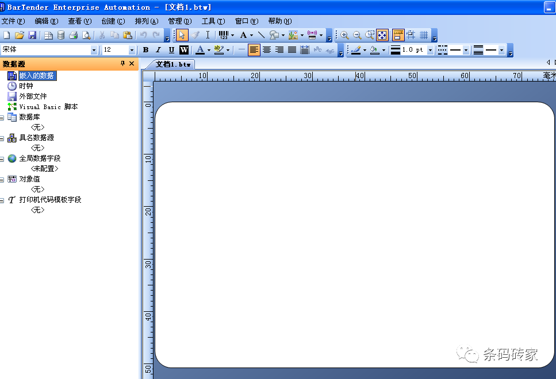The height and width of the screenshot is (379, 556).
Task: Open the font name dropdown showing 宋体
Action: pyautogui.click(x=94, y=50)
